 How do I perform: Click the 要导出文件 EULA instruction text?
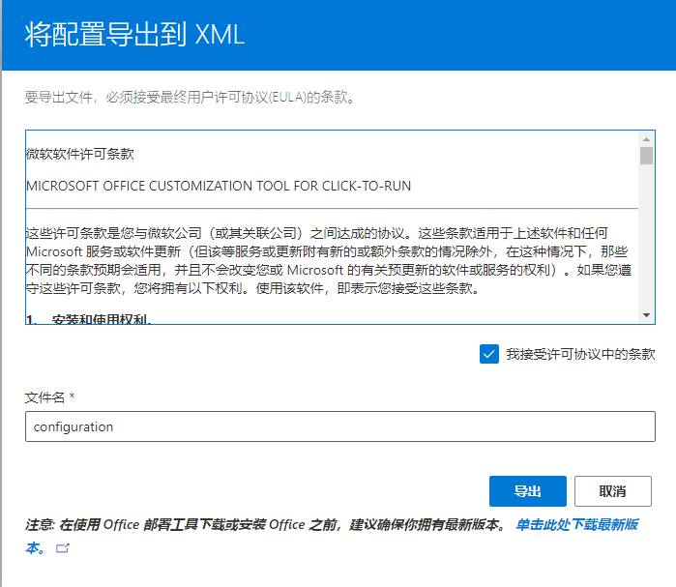[x=190, y=97]
